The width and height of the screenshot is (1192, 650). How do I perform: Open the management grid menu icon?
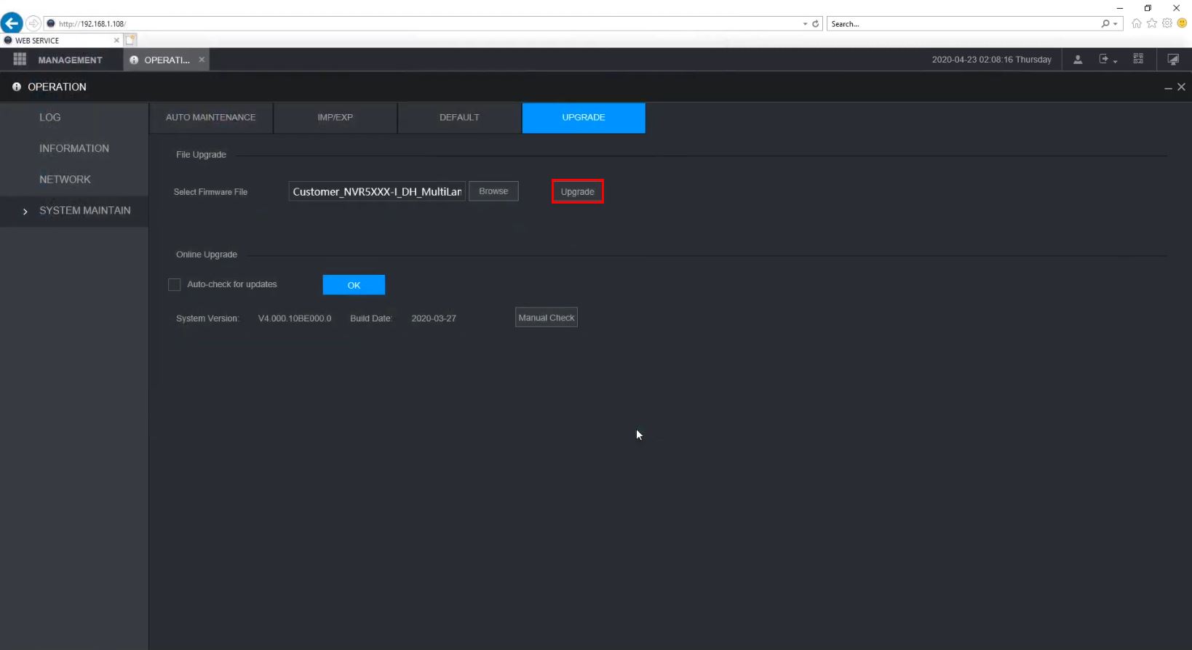click(x=20, y=60)
